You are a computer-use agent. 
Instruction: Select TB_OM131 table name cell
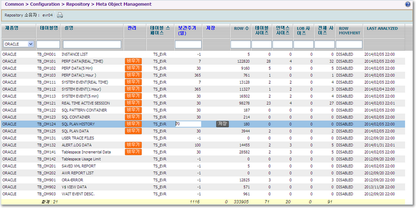[x=46, y=138]
